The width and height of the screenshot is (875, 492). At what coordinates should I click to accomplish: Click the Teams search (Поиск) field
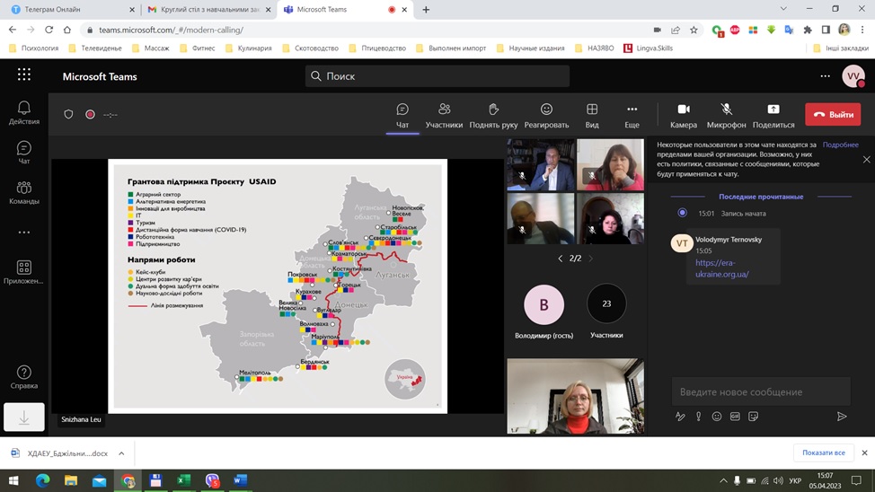[437, 75]
